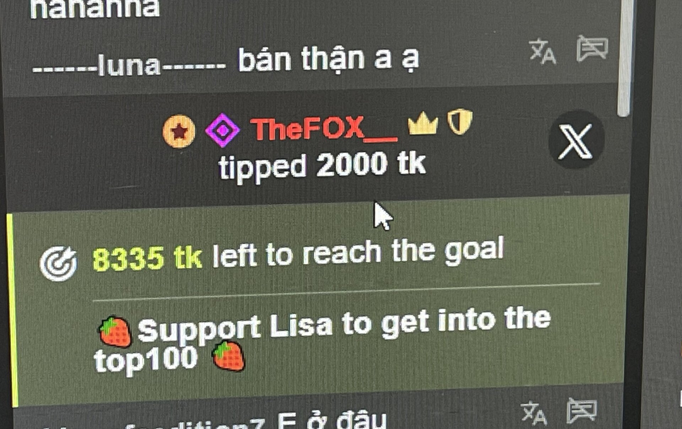This screenshot has width=682, height=429.
Task: Click the shield badge icon
Action: tap(460, 122)
